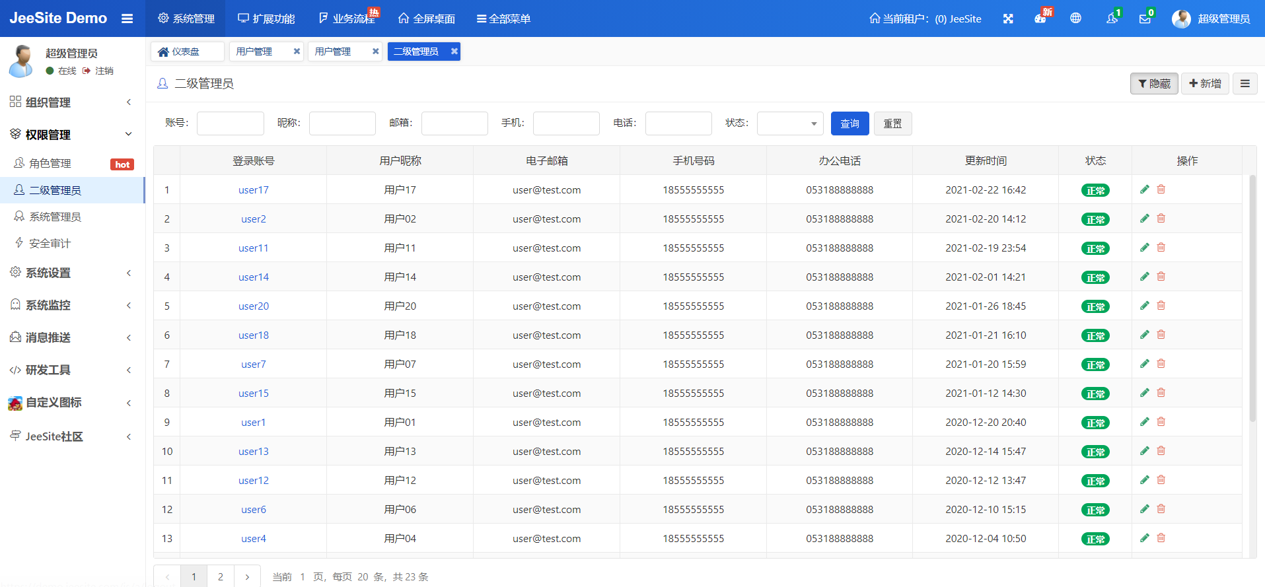Open the mail envelope notifications icon

coord(1145,18)
